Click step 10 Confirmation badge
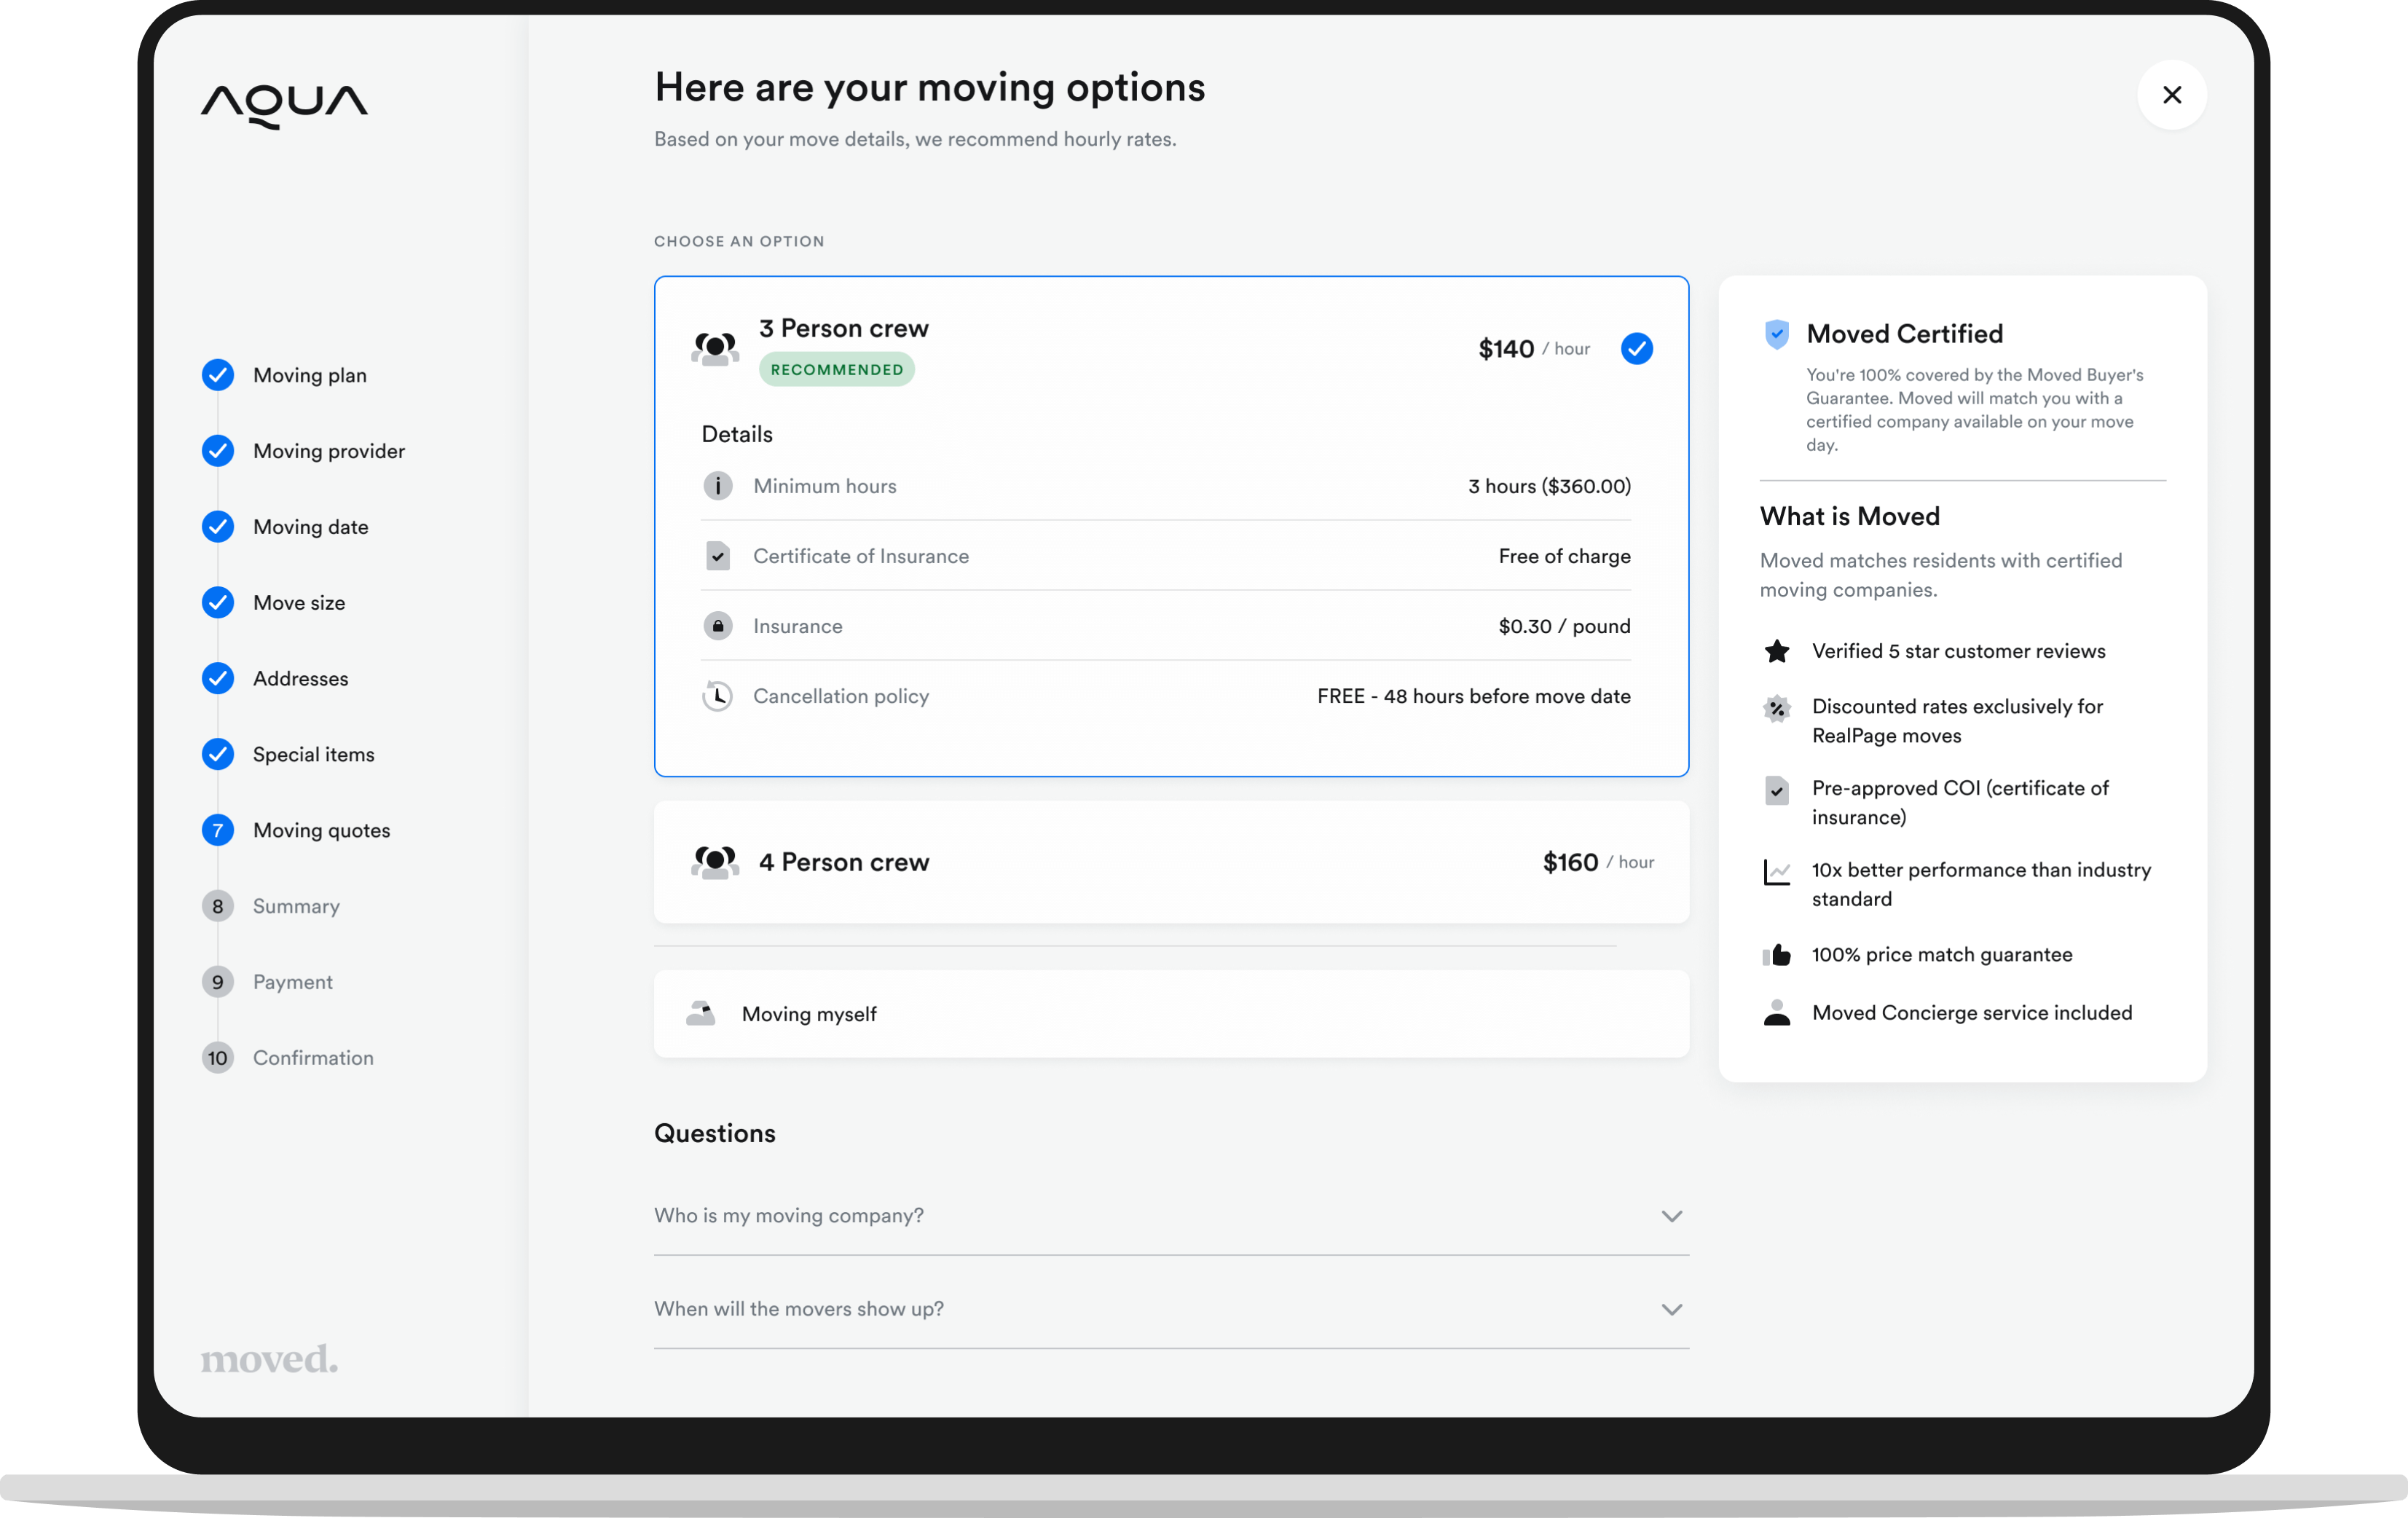The width and height of the screenshot is (2408, 1518). (x=217, y=1058)
